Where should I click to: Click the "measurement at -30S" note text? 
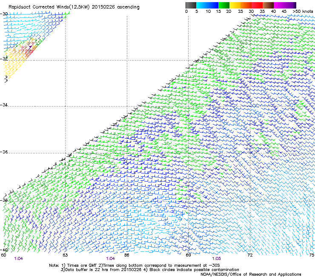click(197, 265)
